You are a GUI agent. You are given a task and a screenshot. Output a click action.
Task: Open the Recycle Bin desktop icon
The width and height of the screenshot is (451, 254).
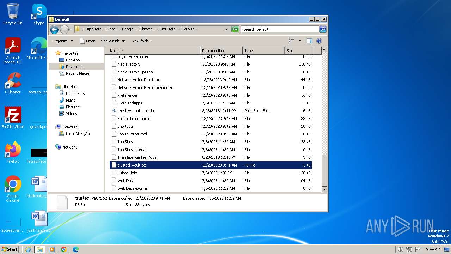pyautogui.click(x=13, y=14)
